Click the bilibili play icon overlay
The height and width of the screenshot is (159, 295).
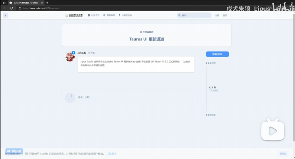273,130
